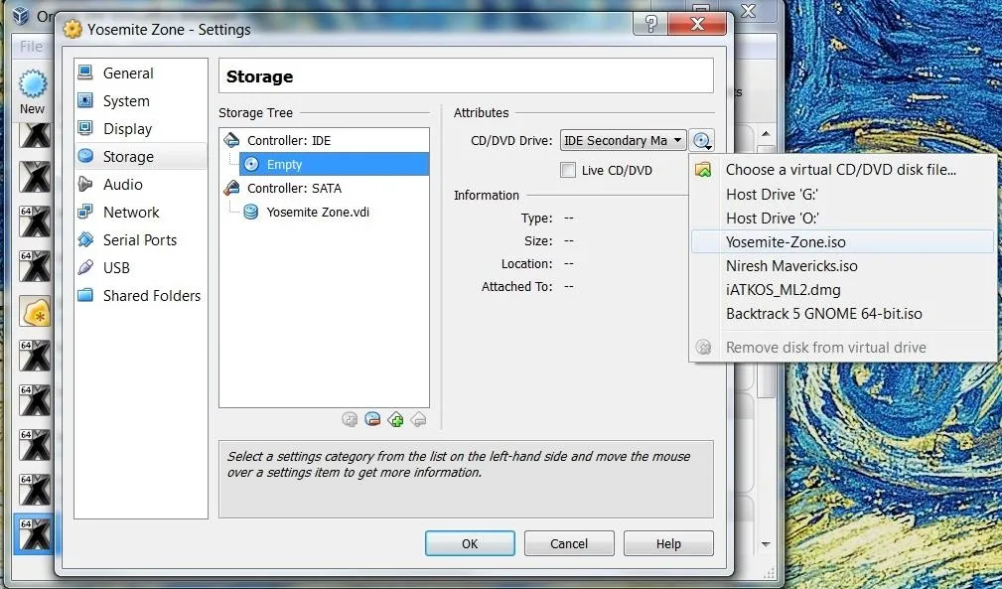Choose a virtual CD/DVD disk file
Viewport: 1002px width, 589px height.
[x=842, y=170]
